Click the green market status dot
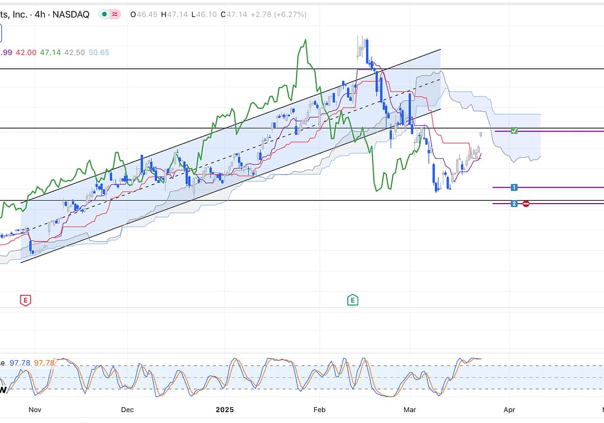This screenshot has height=423, width=604. (x=104, y=14)
